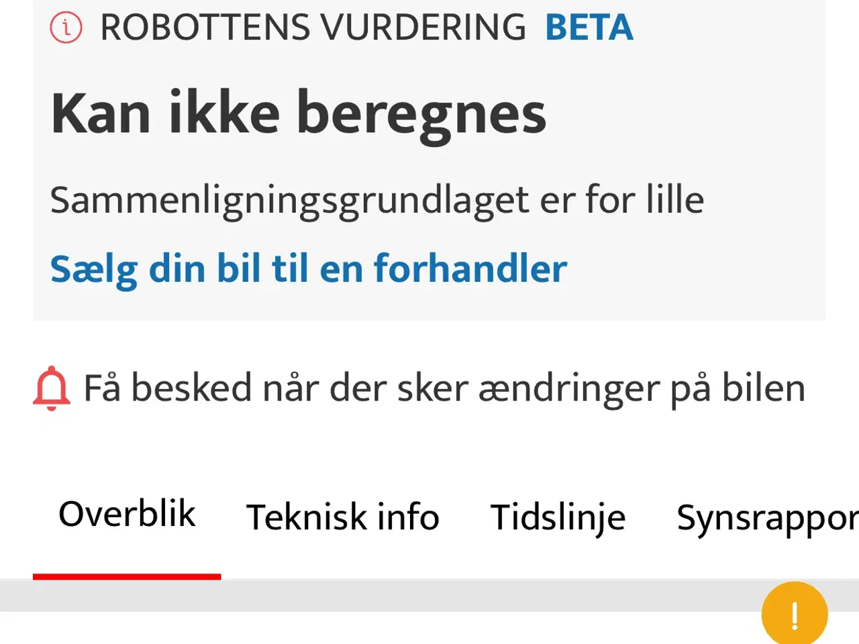Open the Sælg din bil til en forhandler link

pyautogui.click(x=309, y=269)
